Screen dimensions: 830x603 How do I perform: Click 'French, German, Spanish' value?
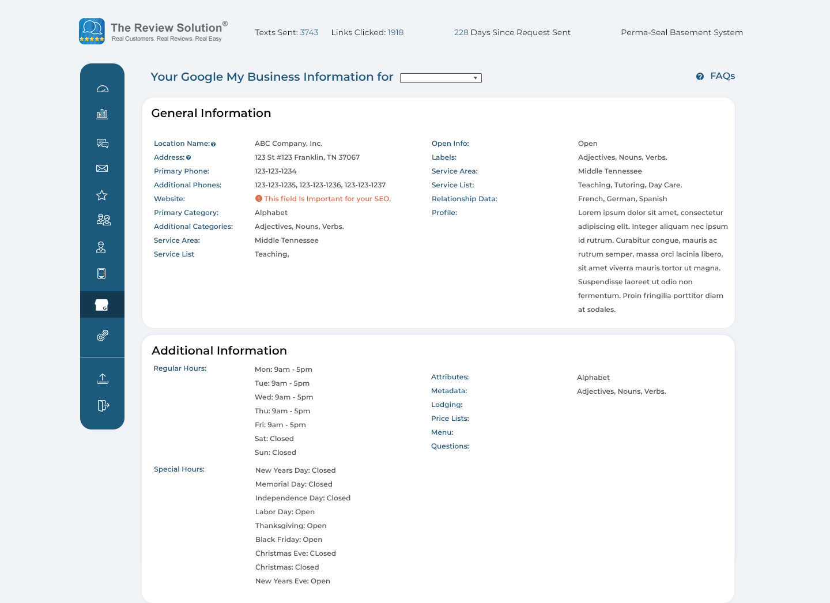(622, 199)
